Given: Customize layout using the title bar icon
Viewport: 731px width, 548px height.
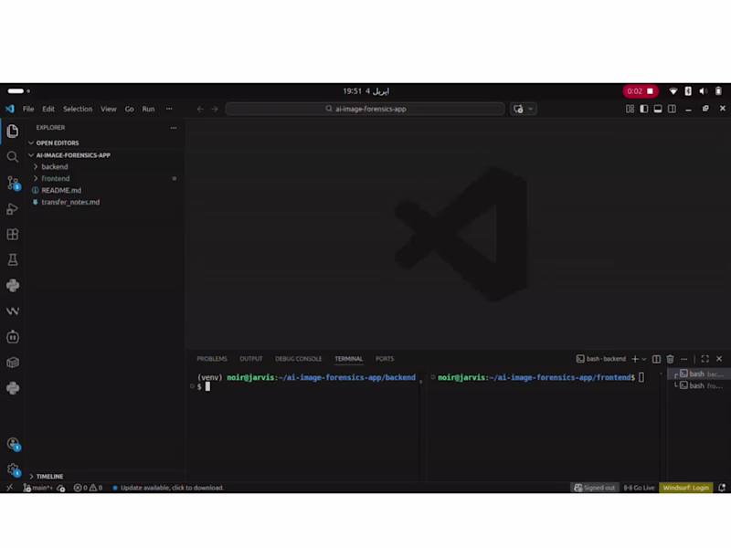Looking at the screenshot, I should (630, 109).
